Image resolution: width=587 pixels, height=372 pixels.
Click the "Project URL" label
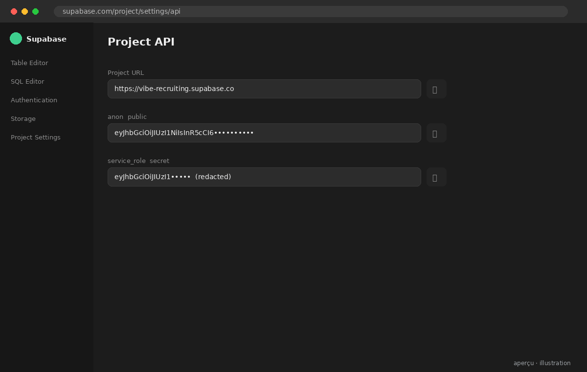pyautogui.click(x=126, y=72)
